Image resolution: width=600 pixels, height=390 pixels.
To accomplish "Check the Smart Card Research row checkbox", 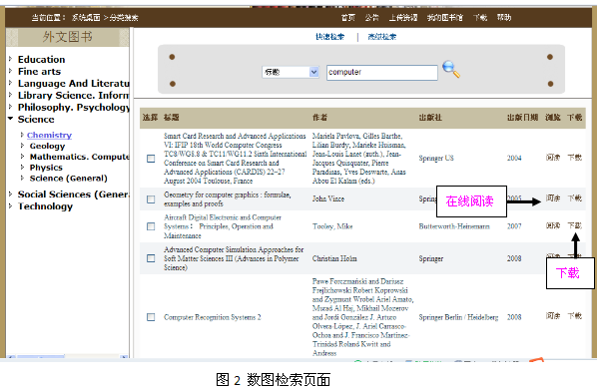I will pyautogui.click(x=151, y=159).
